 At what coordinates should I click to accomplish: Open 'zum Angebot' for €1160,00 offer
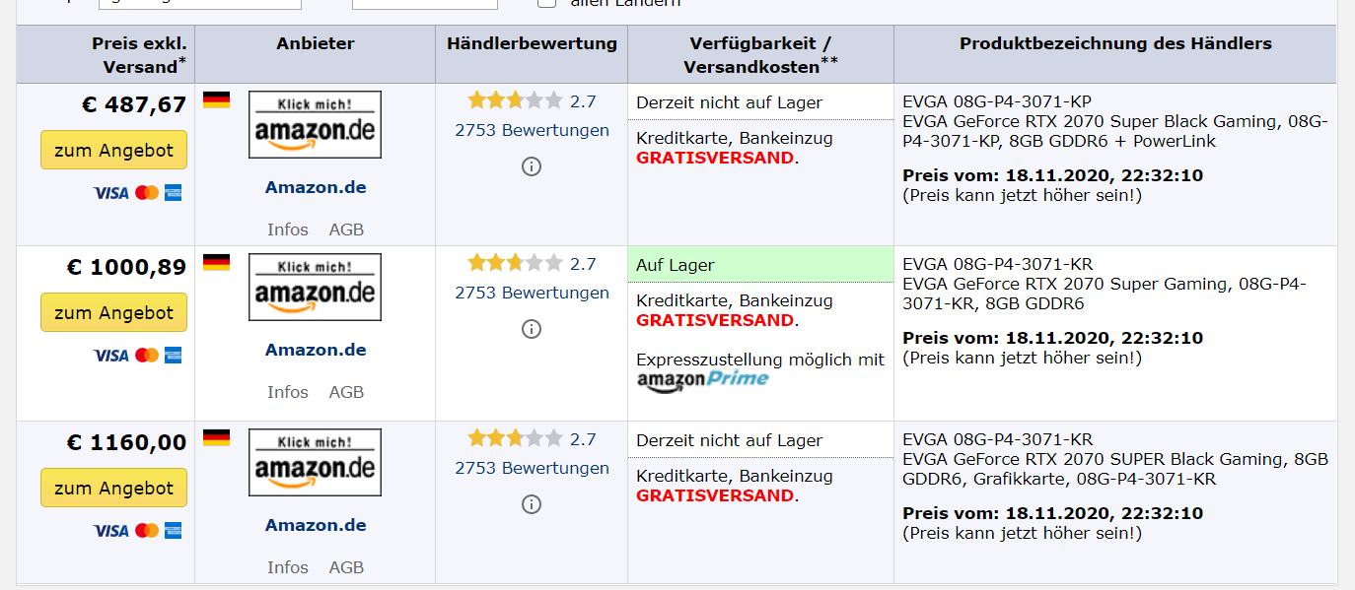pos(113,489)
